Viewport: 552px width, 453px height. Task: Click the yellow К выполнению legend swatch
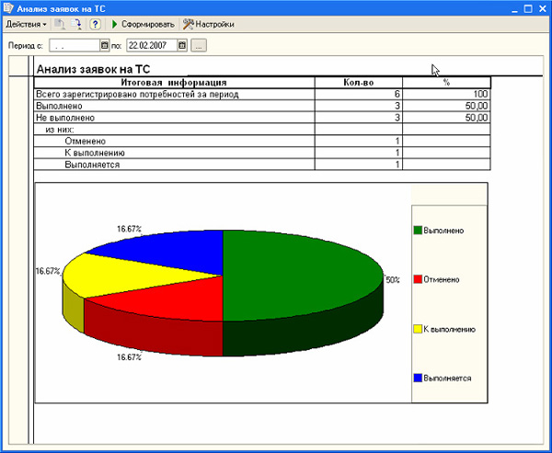click(x=418, y=329)
